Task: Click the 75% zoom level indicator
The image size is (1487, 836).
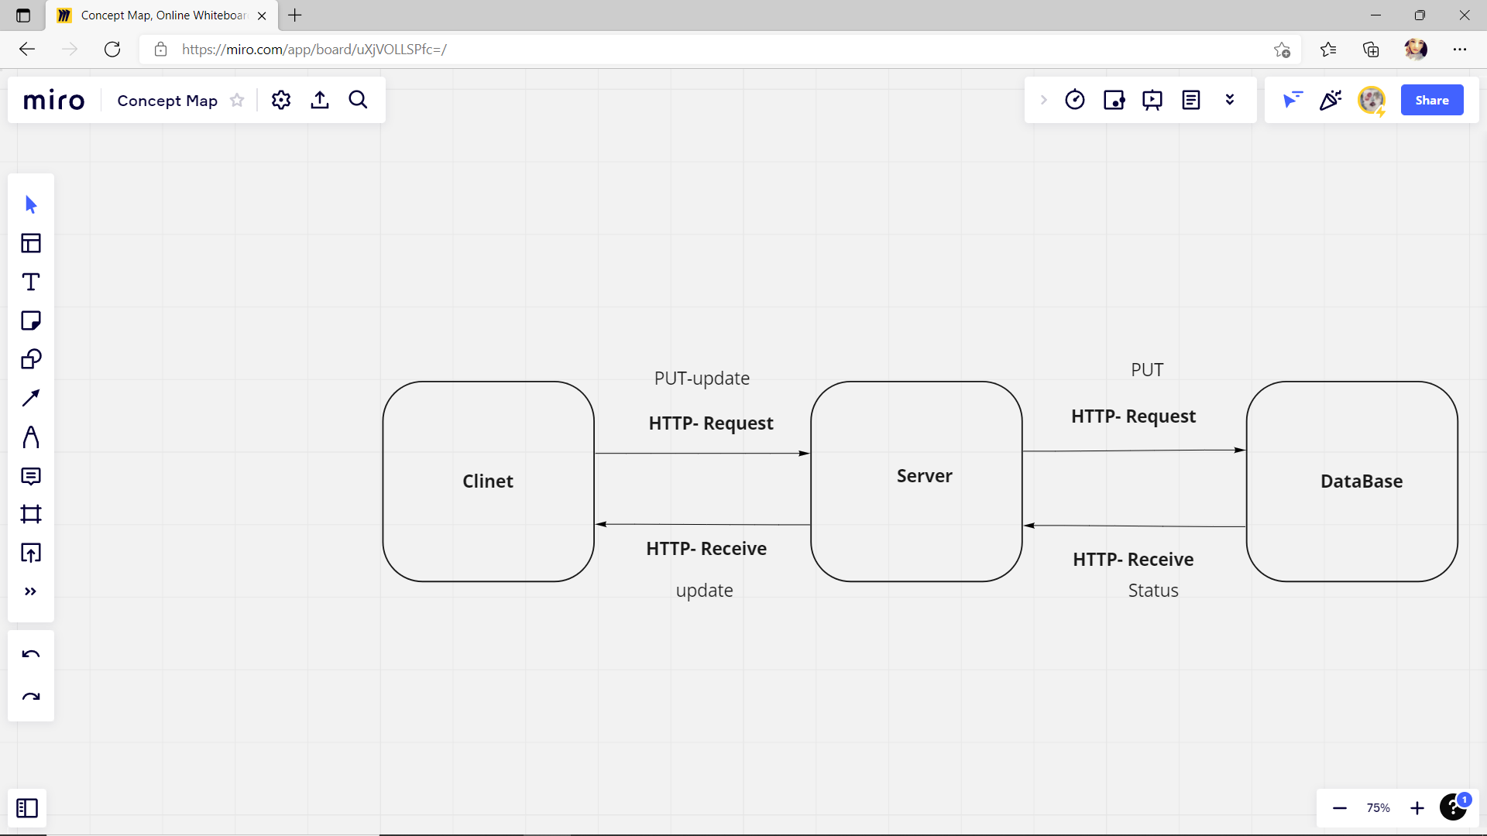Action: 1378,808
